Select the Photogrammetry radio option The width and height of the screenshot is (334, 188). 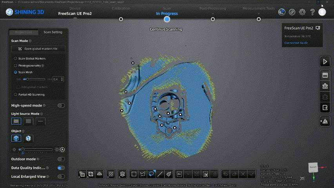[16, 65]
